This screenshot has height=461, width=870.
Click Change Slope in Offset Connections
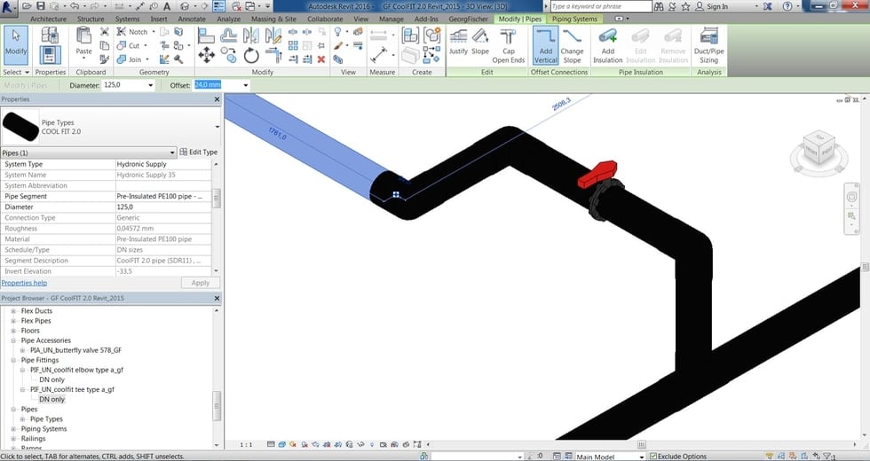[572, 45]
